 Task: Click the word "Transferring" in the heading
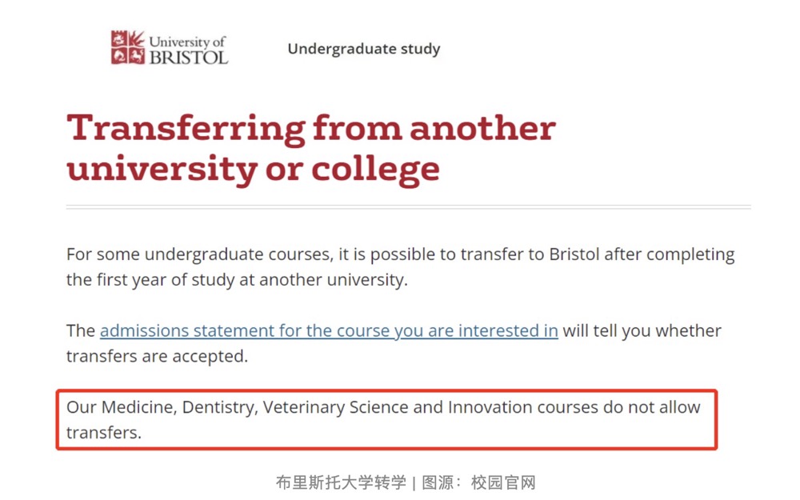pos(186,129)
